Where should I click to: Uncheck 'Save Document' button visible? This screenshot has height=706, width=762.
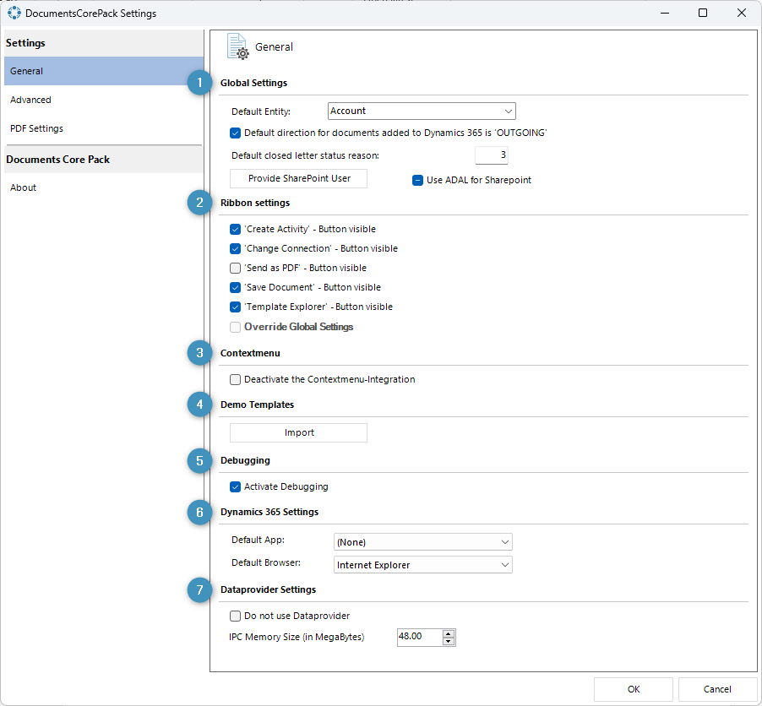click(x=235, y=287)
